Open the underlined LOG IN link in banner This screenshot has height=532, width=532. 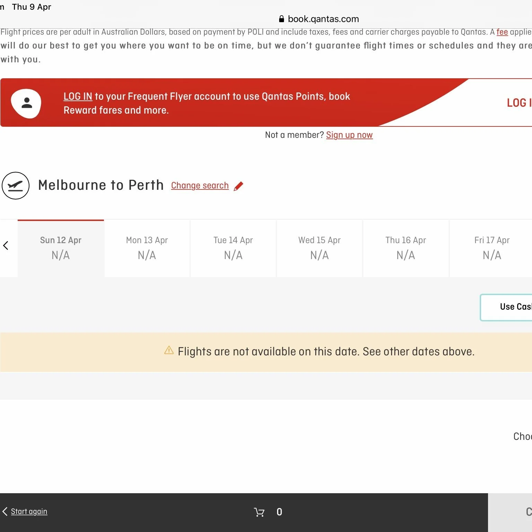point(78,96)
